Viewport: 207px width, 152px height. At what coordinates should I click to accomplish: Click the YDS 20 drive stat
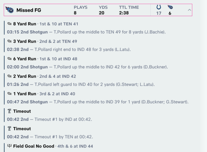(103, 10)
